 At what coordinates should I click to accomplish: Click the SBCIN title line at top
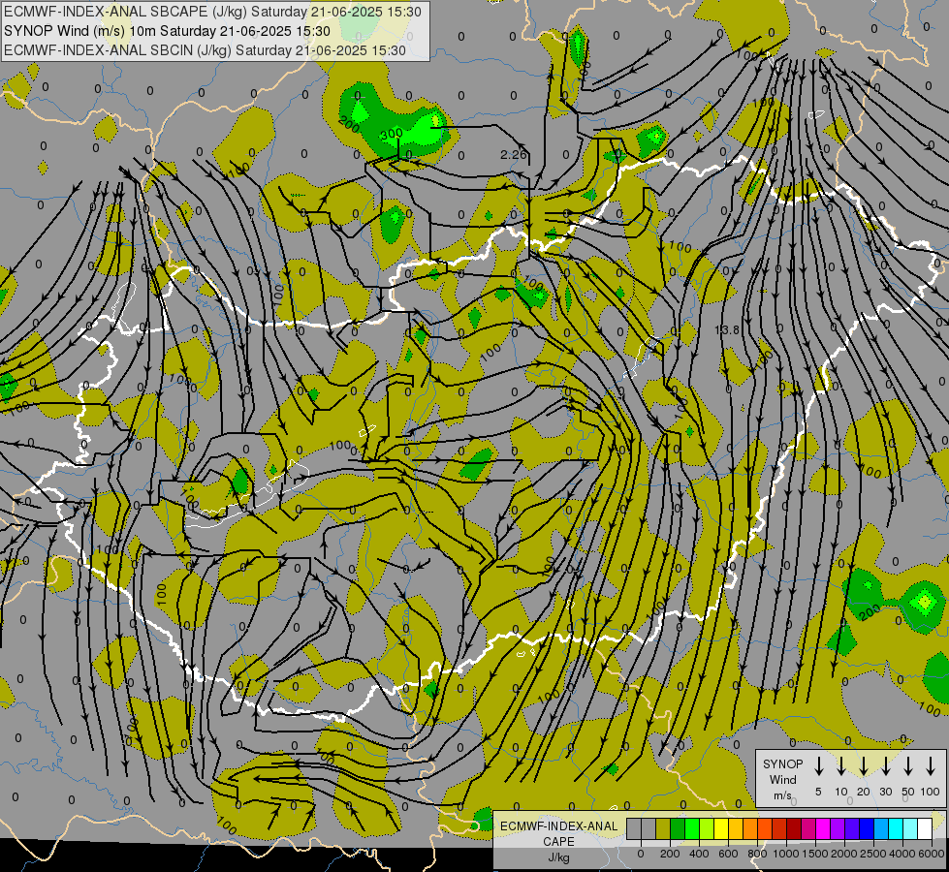pyautogui.click(x=205, y=50)
